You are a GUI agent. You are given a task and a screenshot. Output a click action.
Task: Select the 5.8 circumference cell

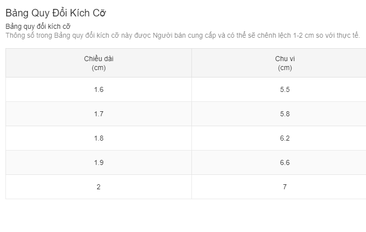point(285,114)
